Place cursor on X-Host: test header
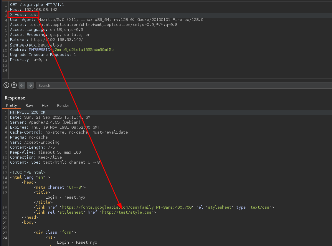The height and width of the screenshot is (246, 332). (x=24, y=15)
